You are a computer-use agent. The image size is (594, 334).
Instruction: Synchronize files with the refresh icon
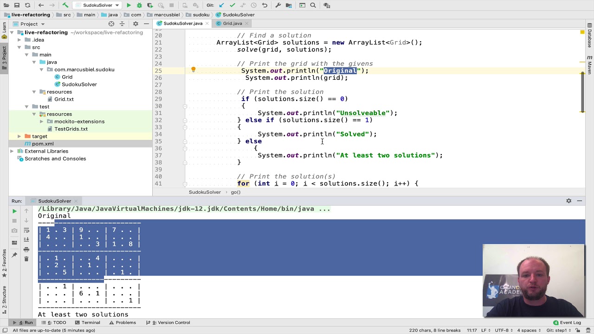pyautogui.click(x=27, y=5)
